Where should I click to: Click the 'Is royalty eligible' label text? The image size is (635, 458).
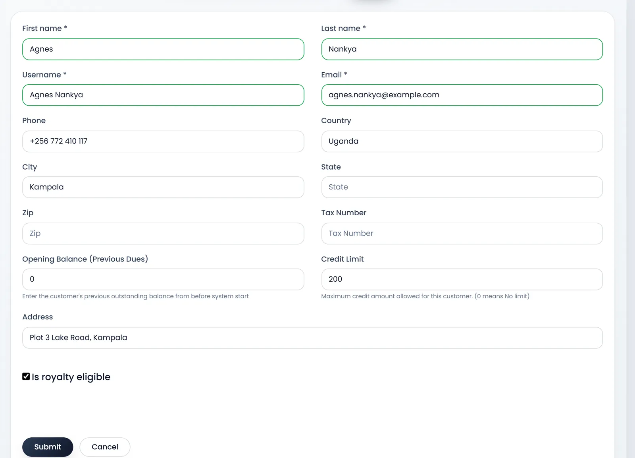coord(71,377)
